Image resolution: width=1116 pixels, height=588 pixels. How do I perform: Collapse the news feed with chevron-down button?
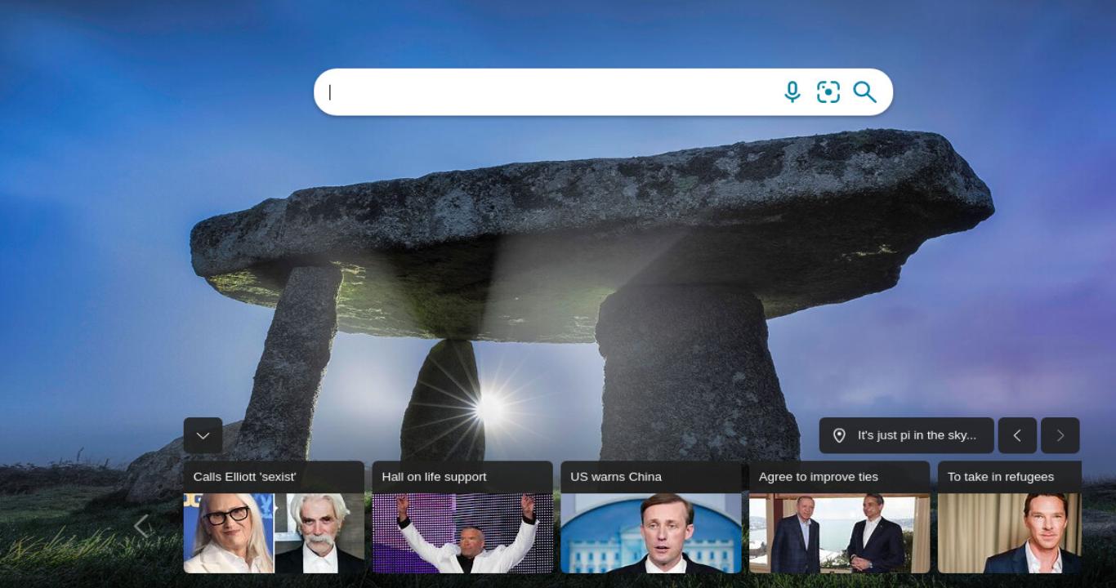point(203,435)
